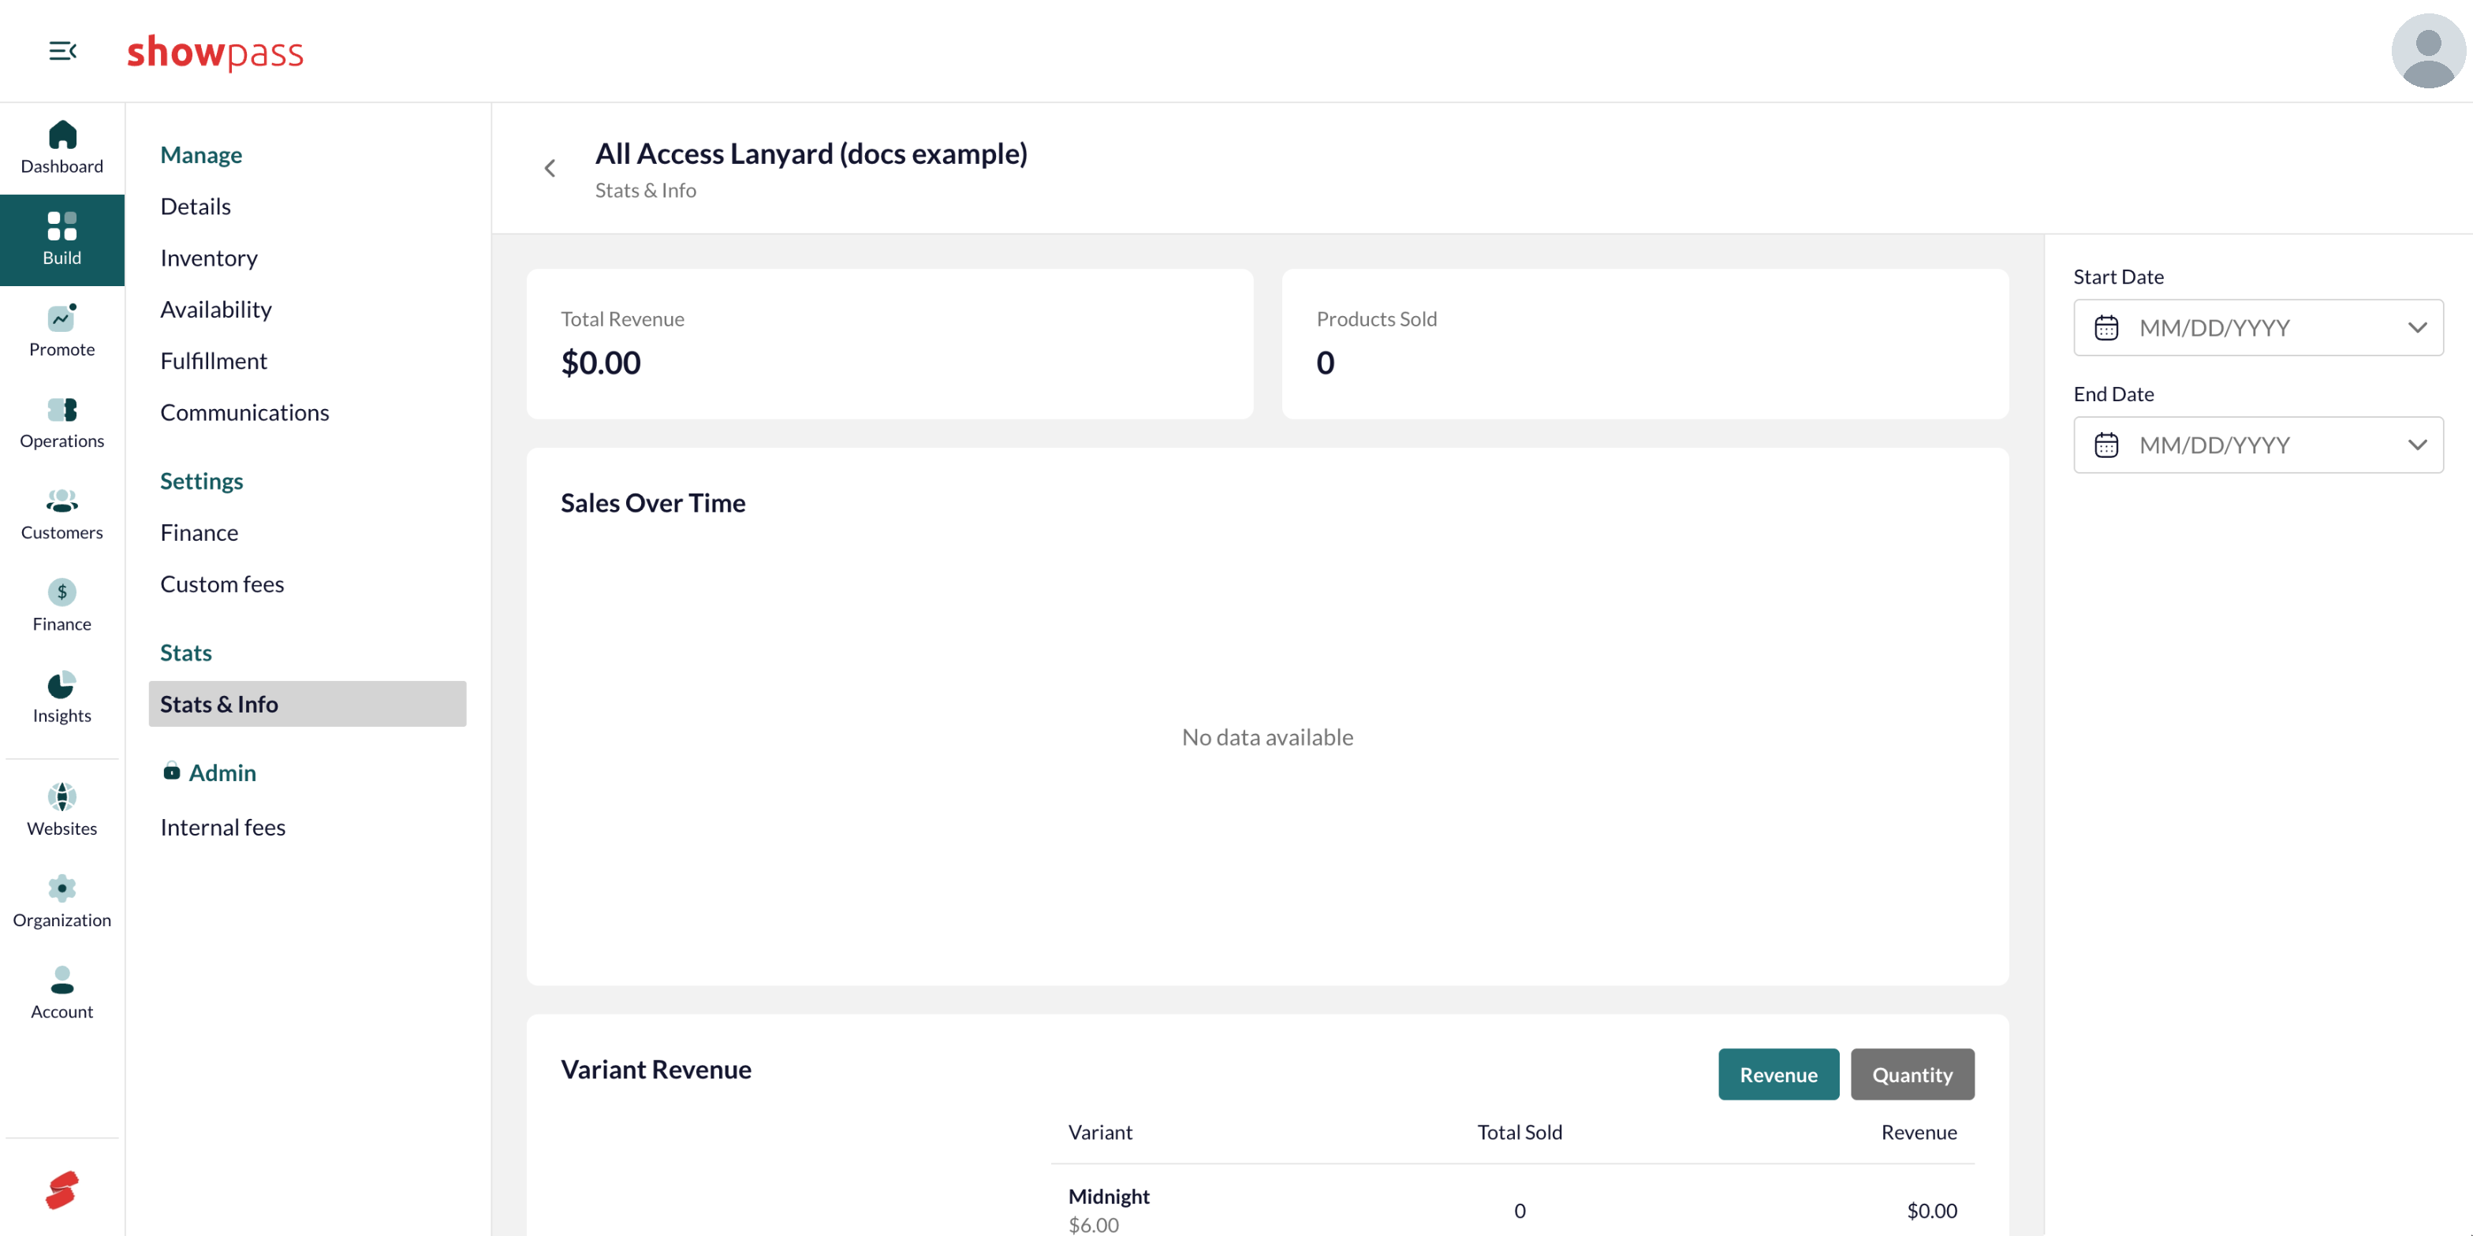The height and width of the screenshot is (1236, 2473).
Task: Click the Total Revenue $0.00 value
Action: coord(601,363)
